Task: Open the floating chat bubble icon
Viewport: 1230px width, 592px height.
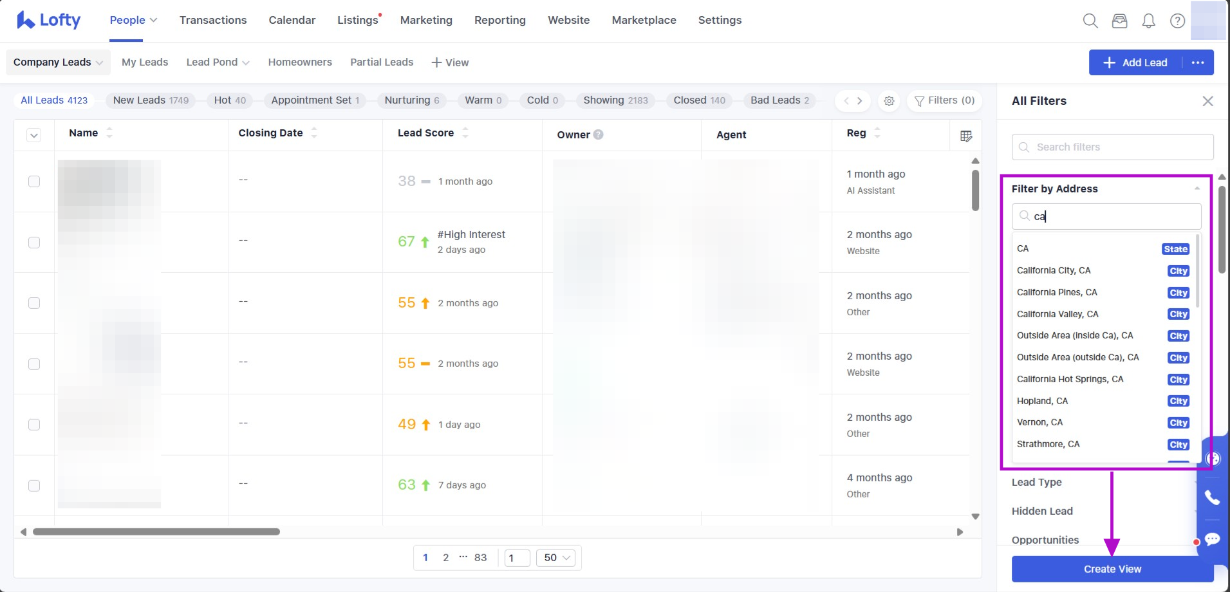Action: coord(1212,539)
